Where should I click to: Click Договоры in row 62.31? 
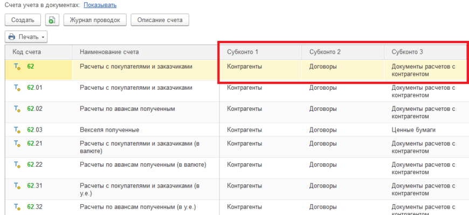pos(323,186)
